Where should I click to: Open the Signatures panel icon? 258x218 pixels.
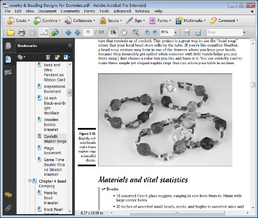click(x=8, y=72)
